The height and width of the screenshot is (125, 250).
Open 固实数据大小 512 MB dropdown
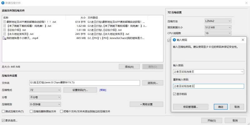(218, 27)
